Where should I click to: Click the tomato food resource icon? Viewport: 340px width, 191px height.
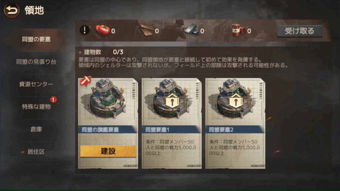coord(103,30)
